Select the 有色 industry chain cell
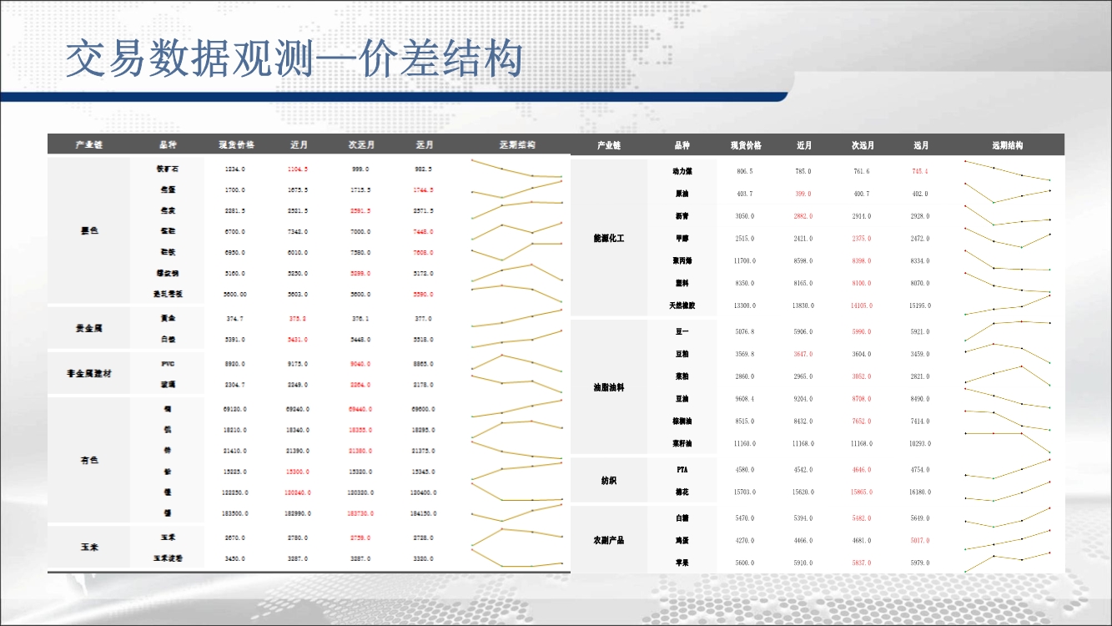This screenshot has height=626, width=1112. (x=89, y=461)
